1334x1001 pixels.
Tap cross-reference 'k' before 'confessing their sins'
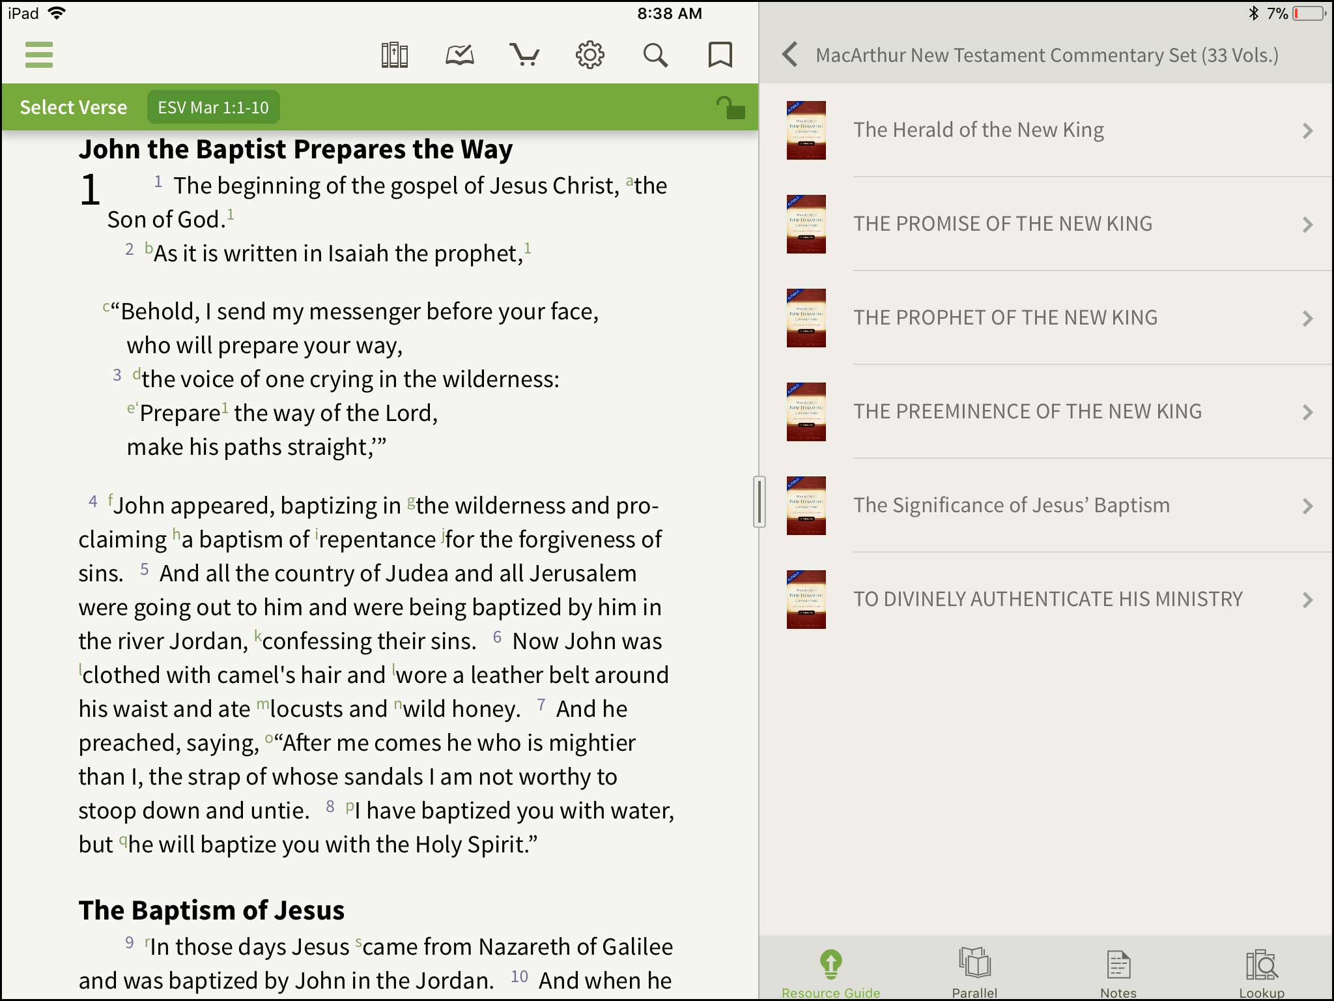258,636
